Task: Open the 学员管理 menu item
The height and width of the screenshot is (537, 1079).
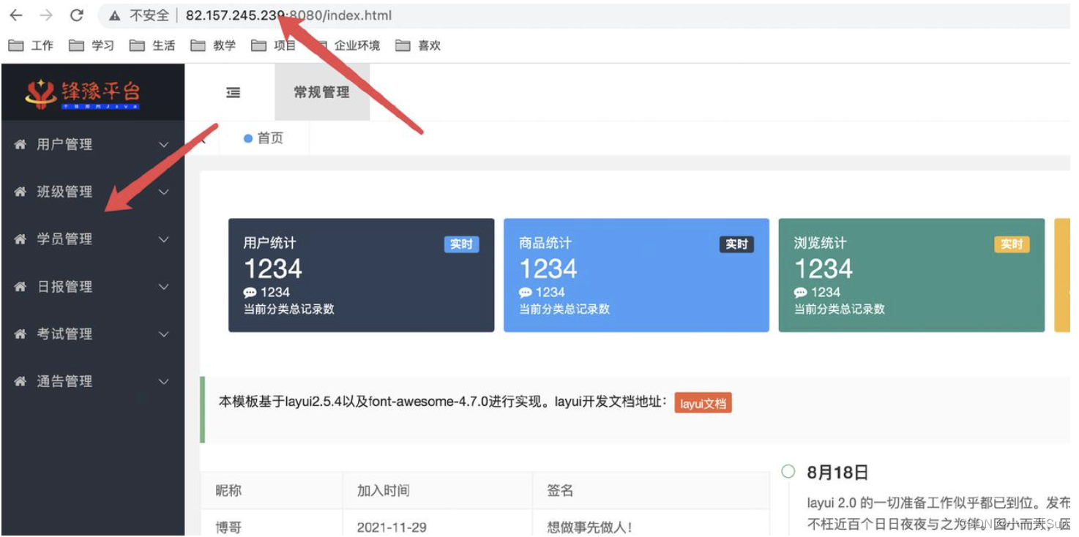Action: pos(92,239)
